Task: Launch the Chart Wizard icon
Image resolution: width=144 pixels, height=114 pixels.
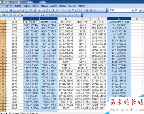Action: [87, 10]
